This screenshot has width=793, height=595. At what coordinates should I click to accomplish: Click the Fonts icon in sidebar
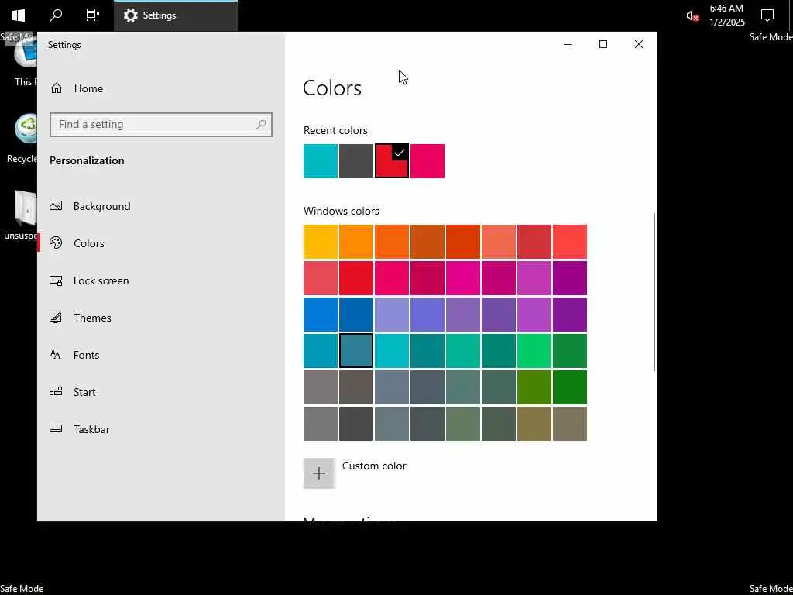56,355
